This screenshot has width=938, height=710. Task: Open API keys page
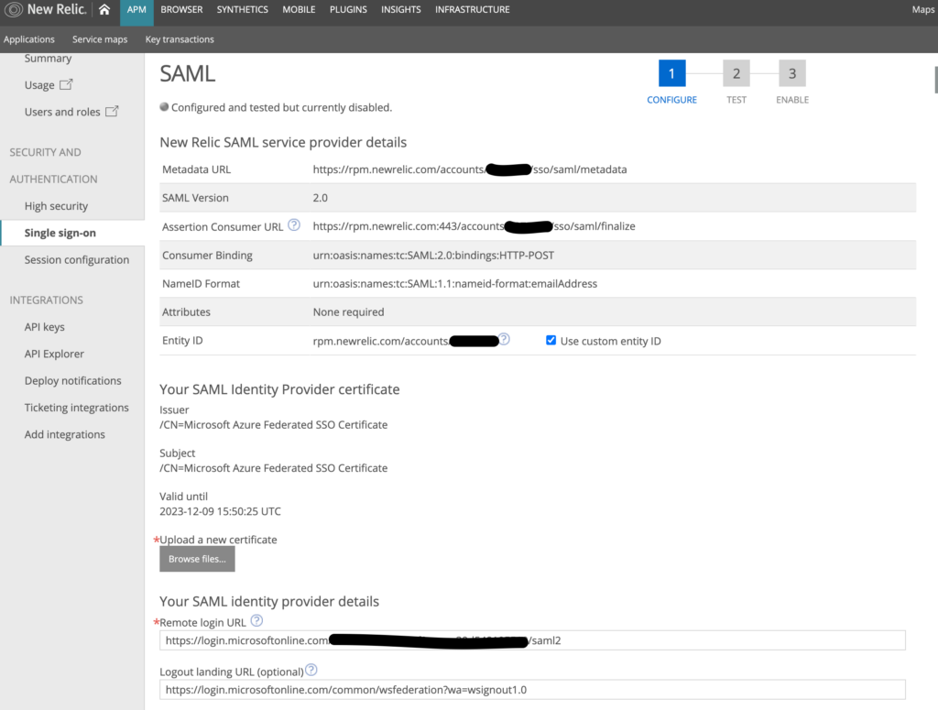click(44, 326)
